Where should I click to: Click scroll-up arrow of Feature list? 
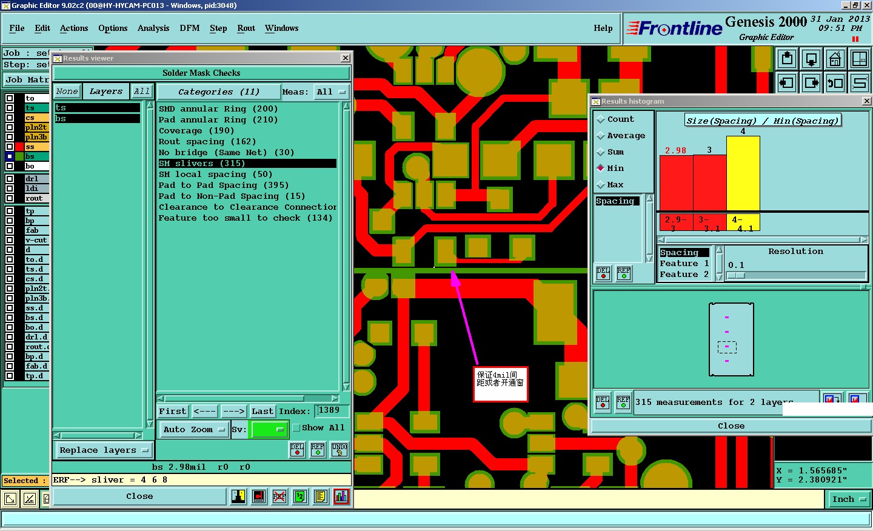click(x=720, y=250)
